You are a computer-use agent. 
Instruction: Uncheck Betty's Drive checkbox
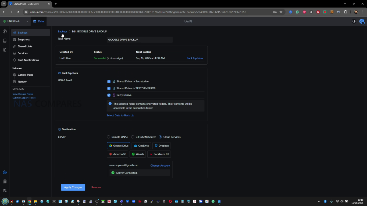point(109,95)
